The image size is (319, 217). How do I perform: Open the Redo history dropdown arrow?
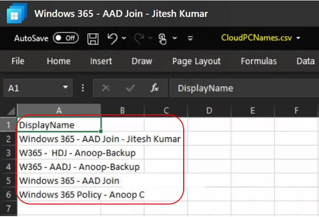pos(150,38)
